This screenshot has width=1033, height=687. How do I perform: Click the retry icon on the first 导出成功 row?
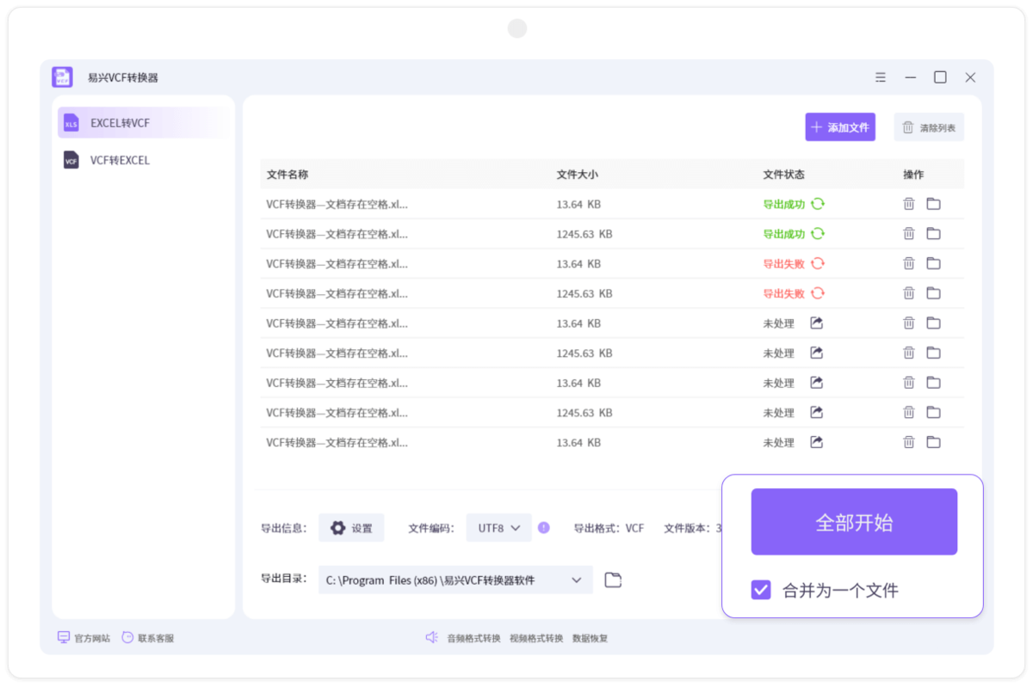point(817,204)
